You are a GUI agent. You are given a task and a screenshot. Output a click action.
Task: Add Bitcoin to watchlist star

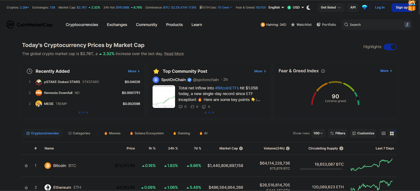[x=26, y=166]
